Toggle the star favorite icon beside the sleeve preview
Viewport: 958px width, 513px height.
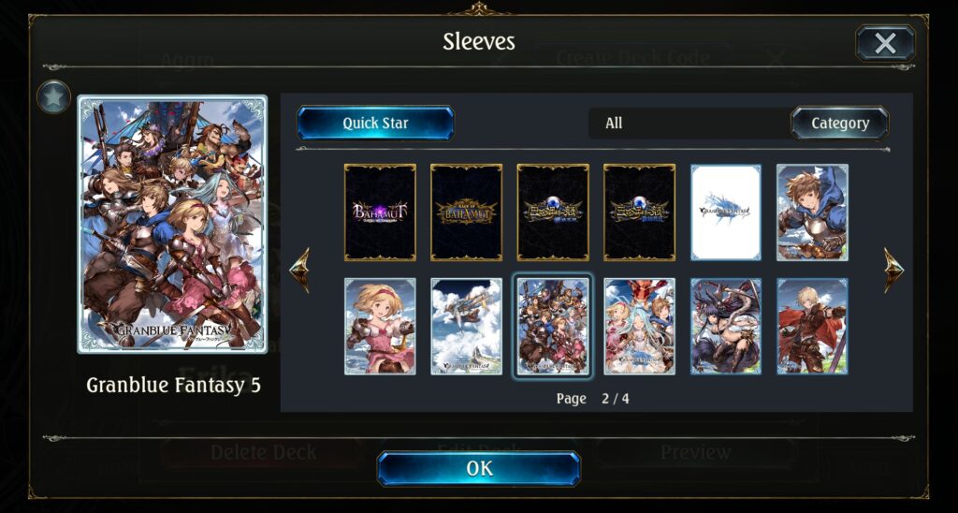click(x=53, y=96)
